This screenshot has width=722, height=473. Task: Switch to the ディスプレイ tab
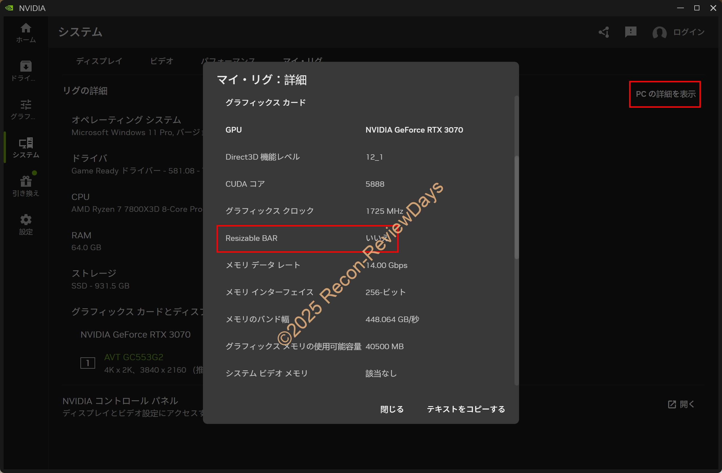(x=99, y=61)
